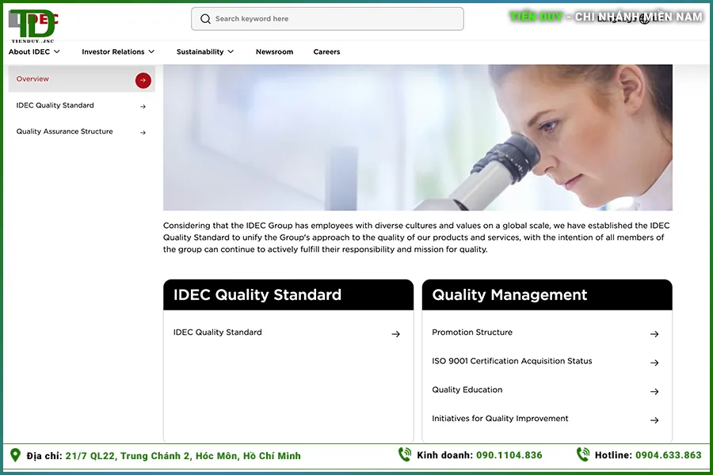This screenshot has width=713, height=475.
Task: Open the About IDEC menu
Action: pos(34,51)
